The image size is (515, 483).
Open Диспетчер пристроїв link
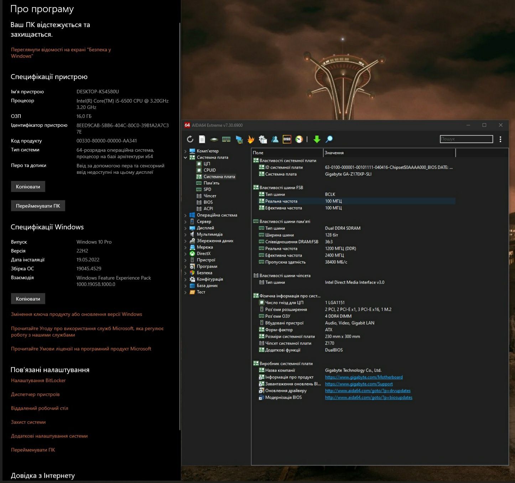pos(35,394)
